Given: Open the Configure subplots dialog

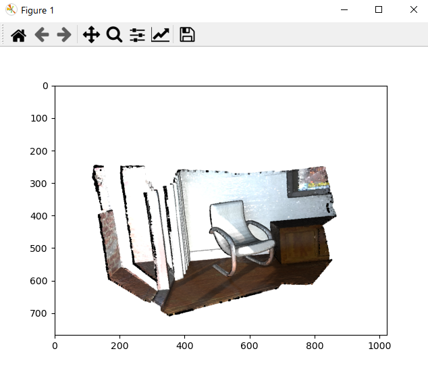Looking at the screenshot, I should 137,35.
